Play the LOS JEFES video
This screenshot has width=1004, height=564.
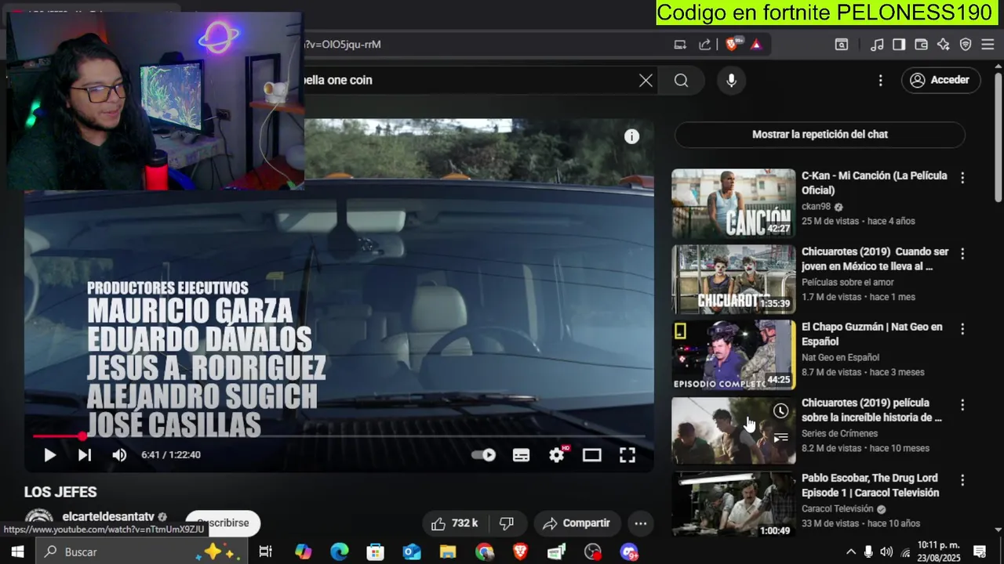pos(49,455)
